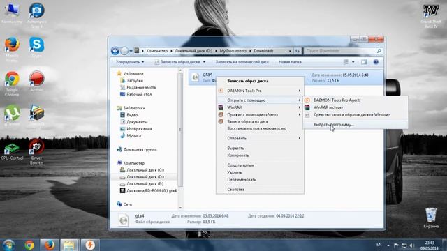Select Запись образа на диск
447x251 pixels.
(x=260, y=121)
